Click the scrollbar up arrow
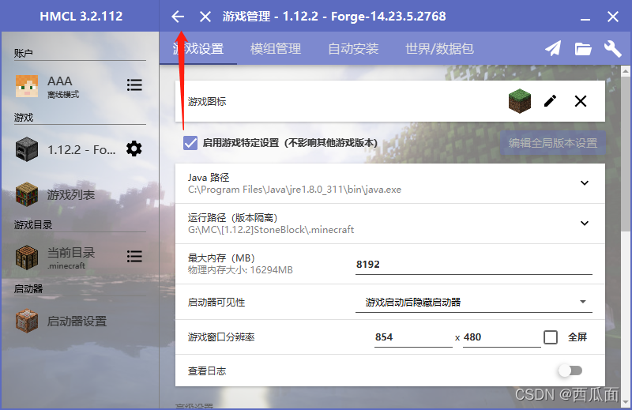This screenshot has width=632, height=410. (x=626, y=72)
